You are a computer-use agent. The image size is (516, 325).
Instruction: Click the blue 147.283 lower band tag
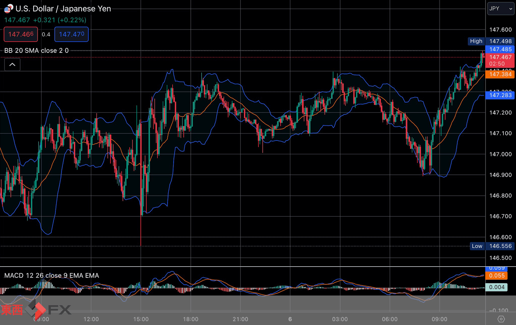coord(500,95)
